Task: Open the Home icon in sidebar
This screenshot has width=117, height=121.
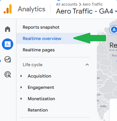Action: point(8,29)
